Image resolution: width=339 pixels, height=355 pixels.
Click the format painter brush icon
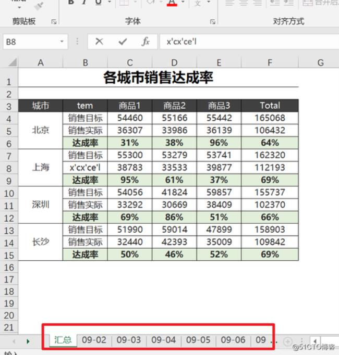pyautogui.click(x=39, y=6)
